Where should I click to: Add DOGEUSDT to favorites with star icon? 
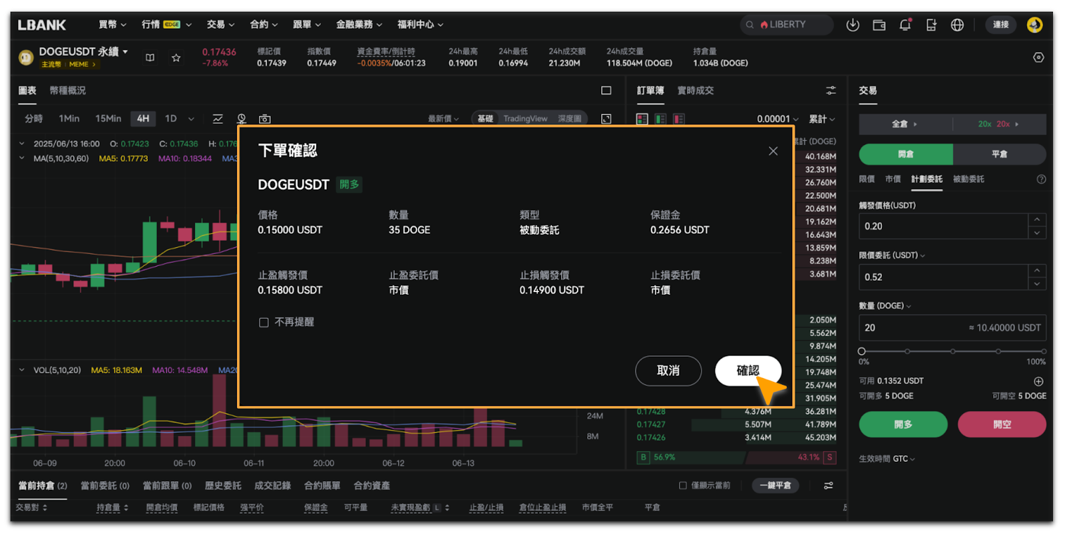176,58
